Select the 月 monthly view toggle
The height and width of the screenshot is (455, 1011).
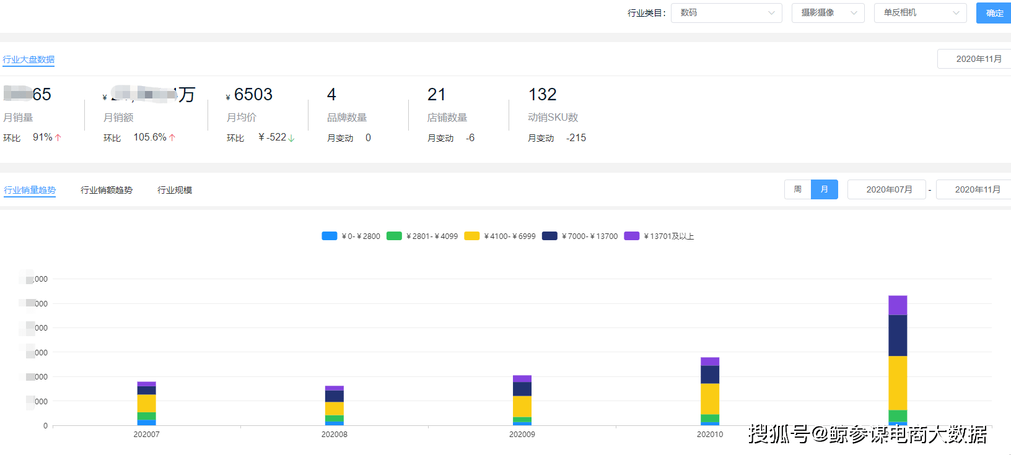[825, 189]
